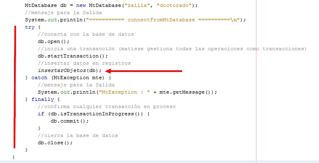Click the 'finally {' line
Image resolution: width=319 pixels, height=163 pixels.
(42, 100)
